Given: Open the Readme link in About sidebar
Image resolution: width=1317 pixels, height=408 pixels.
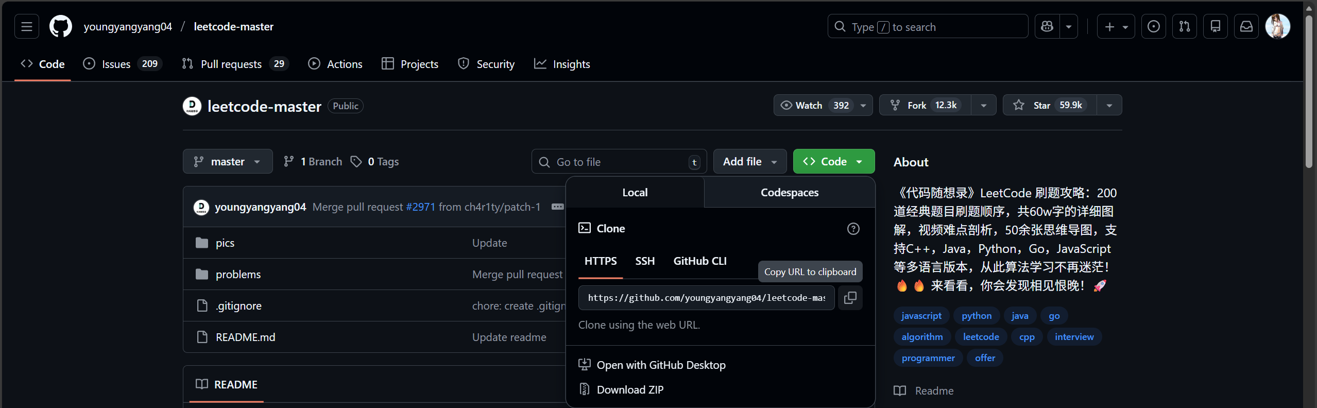Looking at the screenshot, I should [924, 391].
